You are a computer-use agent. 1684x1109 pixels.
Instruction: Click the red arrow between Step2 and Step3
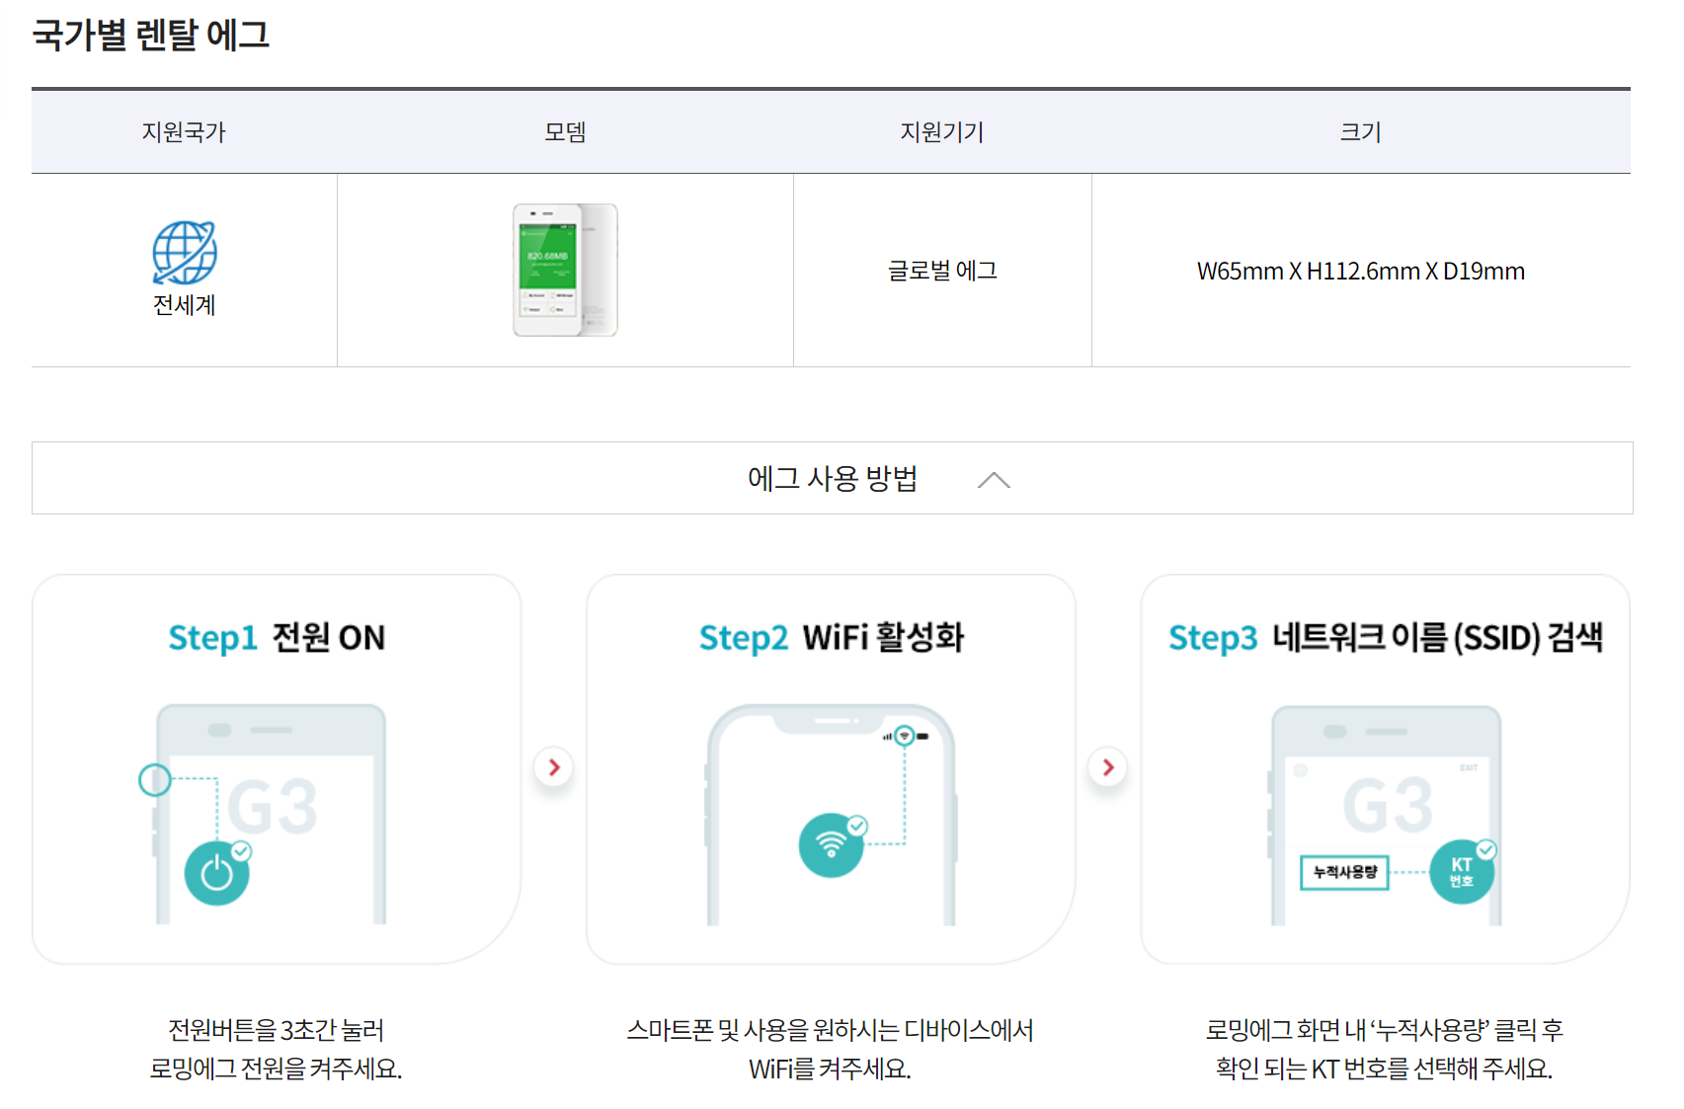[x=1107, y=767]
